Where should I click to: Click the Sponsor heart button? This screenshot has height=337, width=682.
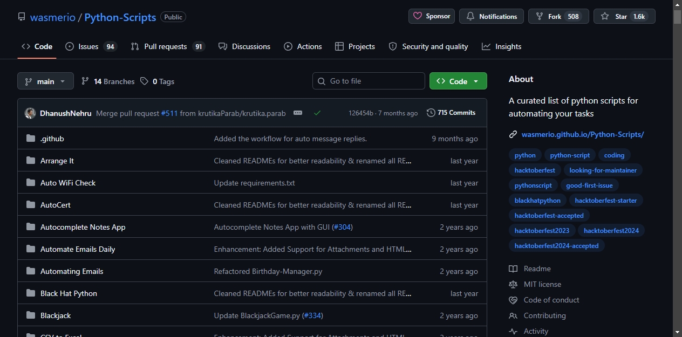[432, 16]
